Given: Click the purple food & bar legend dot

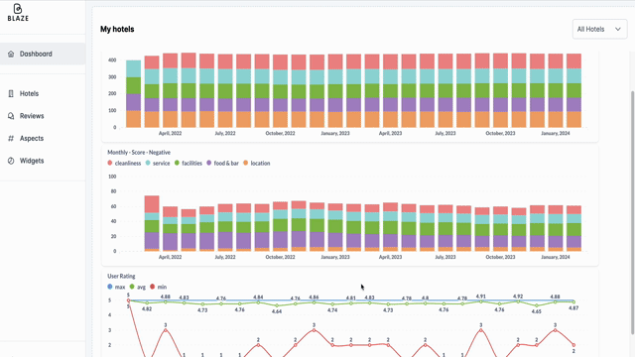Looking at the screenshot, I should (x=209, y=163).
